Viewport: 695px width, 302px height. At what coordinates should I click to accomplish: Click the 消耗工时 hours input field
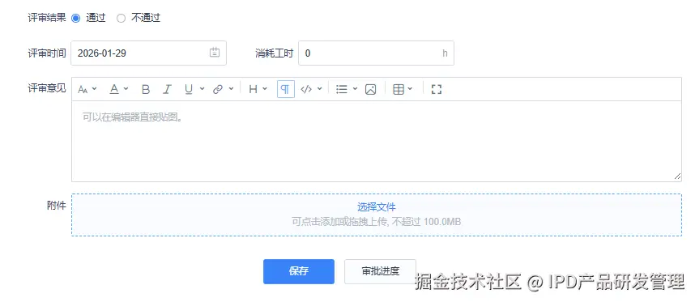tap(376, 53)
